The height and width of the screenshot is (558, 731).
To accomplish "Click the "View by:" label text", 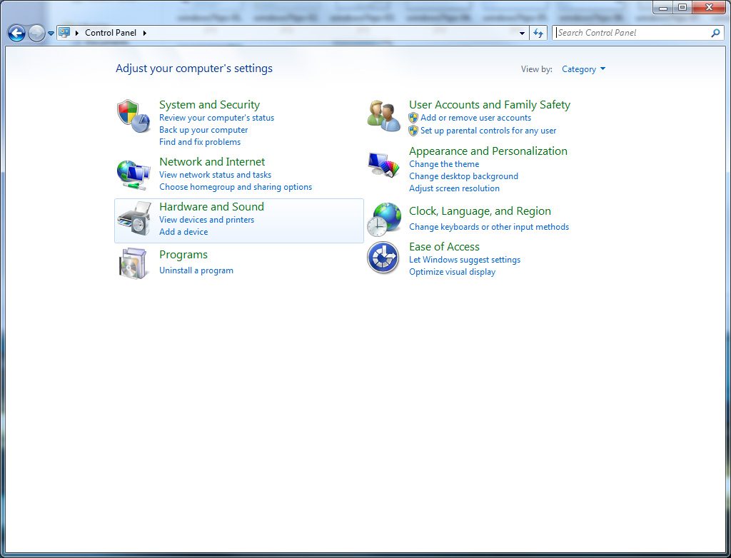I will click(x=537, y=69).
